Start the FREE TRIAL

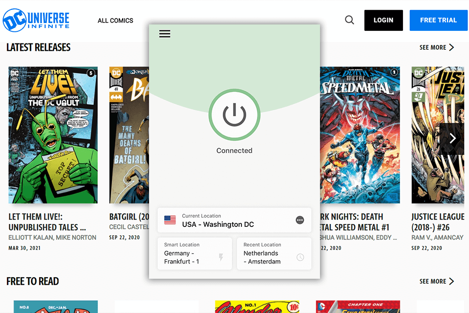(438, 20)
